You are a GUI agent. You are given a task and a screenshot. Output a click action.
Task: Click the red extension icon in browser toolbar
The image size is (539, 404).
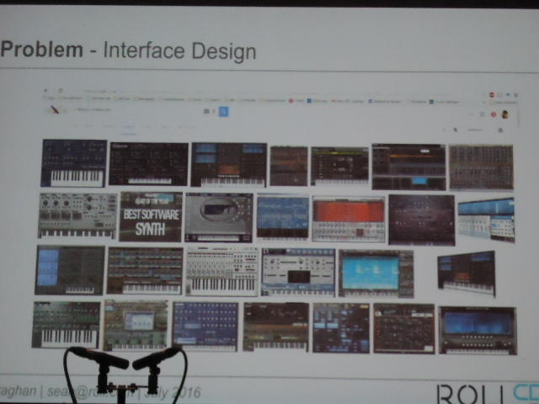(492, 95)
